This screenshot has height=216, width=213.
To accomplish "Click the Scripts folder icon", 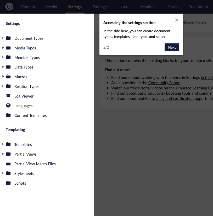I will click(x=8, y=183).
